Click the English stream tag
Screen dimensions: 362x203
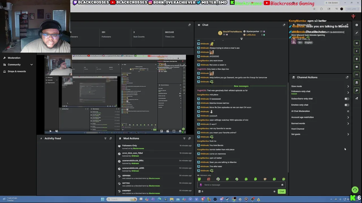[x=309, y=43]
